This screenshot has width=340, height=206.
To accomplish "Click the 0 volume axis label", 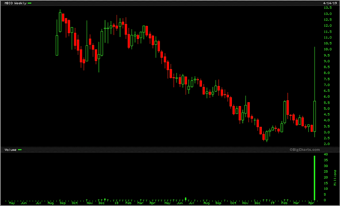I will [x=325, y=200].
